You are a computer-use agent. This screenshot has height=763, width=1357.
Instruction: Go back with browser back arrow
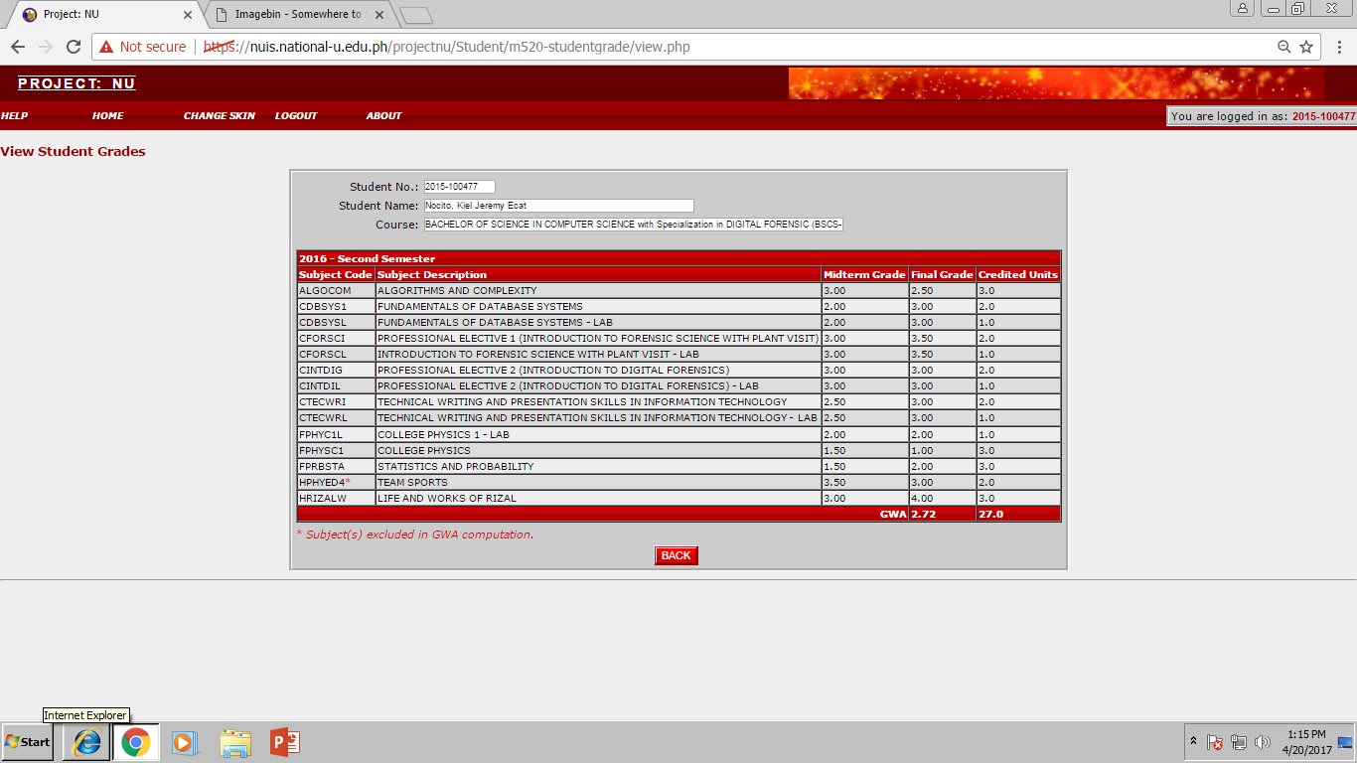click(18, 47)
